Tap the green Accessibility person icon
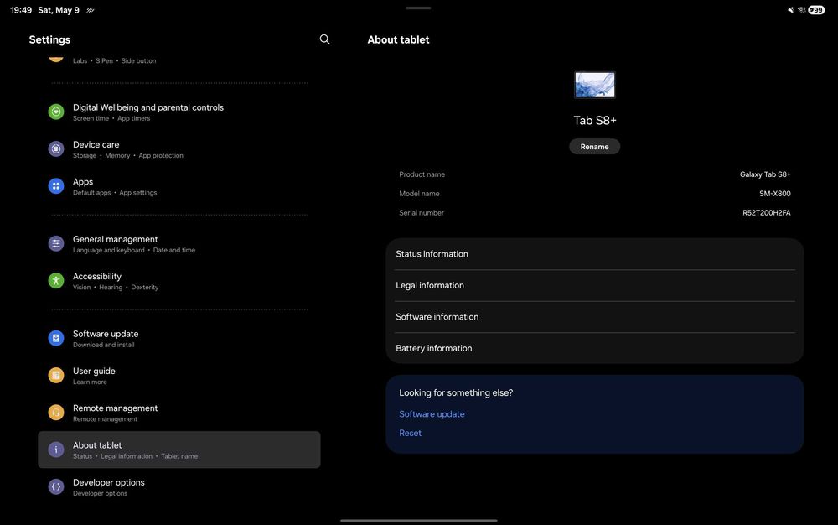This screenshot has width=838, height=525. click(56, 281)
